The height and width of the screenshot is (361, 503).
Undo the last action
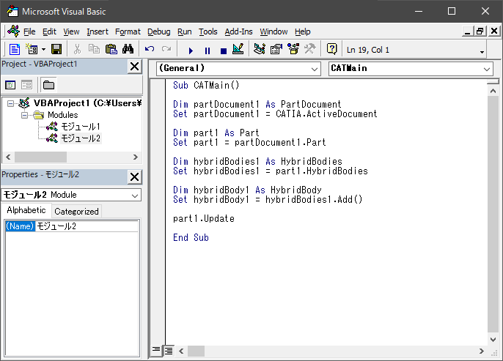pyautogui.click(x=150, y=49)
